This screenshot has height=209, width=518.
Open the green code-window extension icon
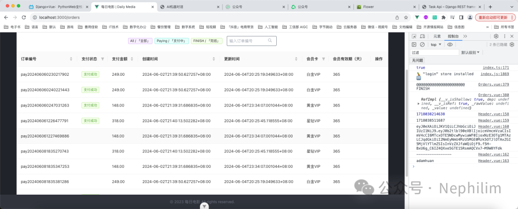435,17
